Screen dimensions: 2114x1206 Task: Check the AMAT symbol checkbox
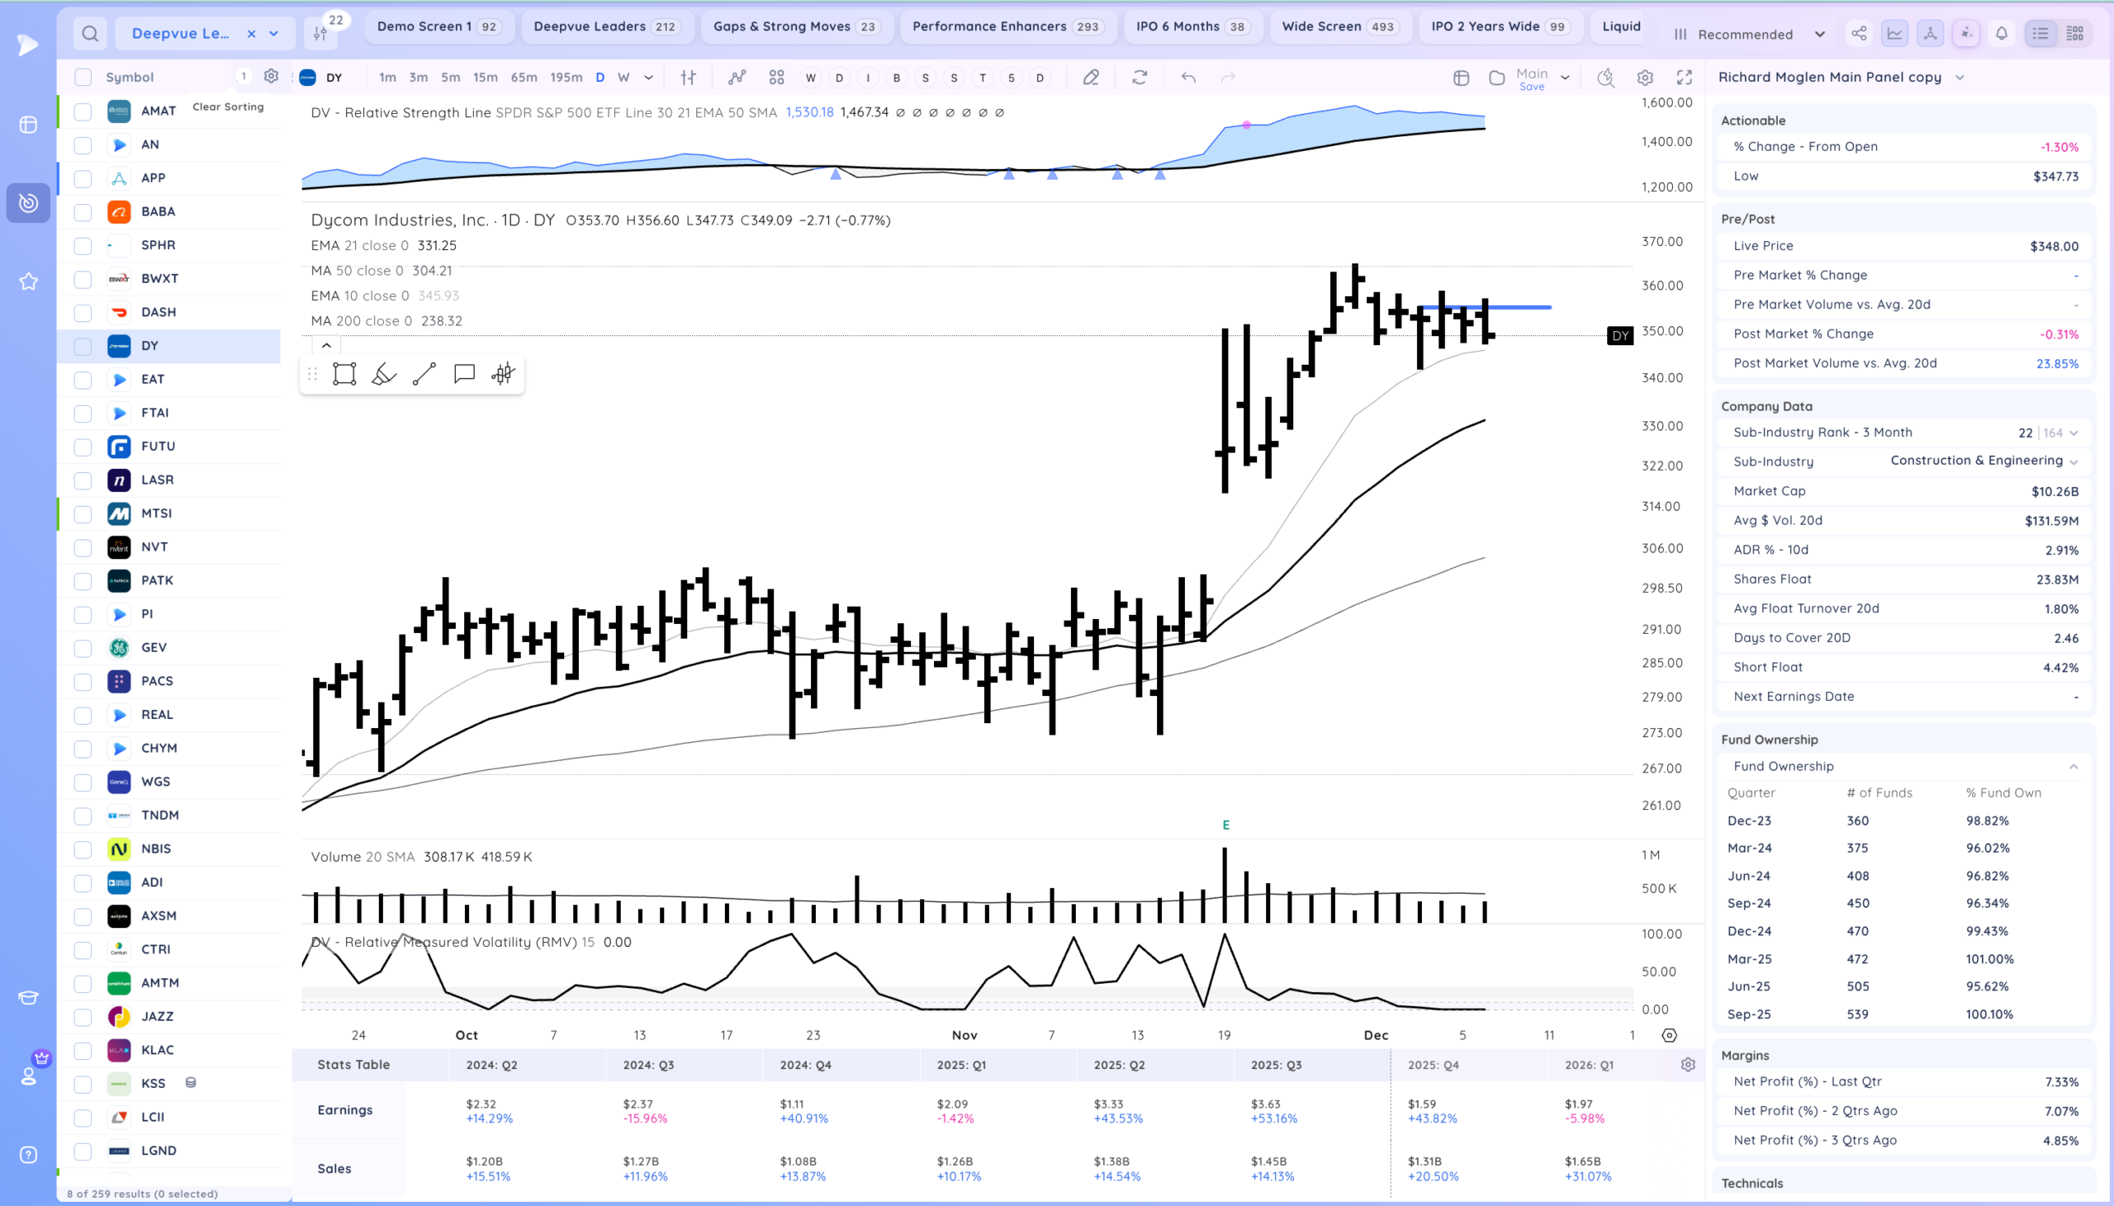pos(83,111)
